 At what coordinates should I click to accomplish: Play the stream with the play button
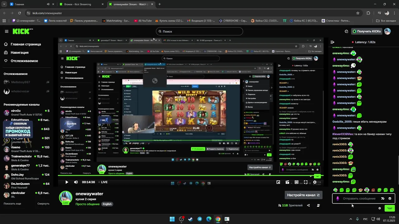pyautogui.click(x=66, y=182)
